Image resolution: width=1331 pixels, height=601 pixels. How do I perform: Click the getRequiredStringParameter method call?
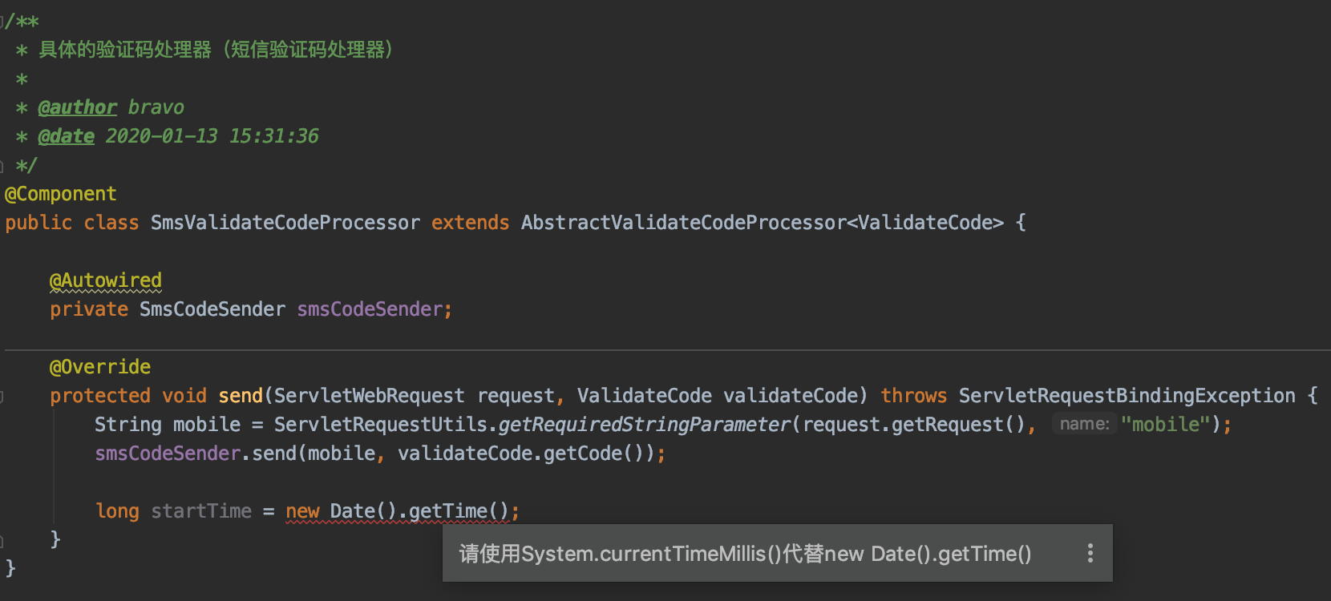pyautogui.click(x=645, y=425)
